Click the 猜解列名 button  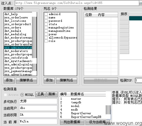click(x=67, y=80)
